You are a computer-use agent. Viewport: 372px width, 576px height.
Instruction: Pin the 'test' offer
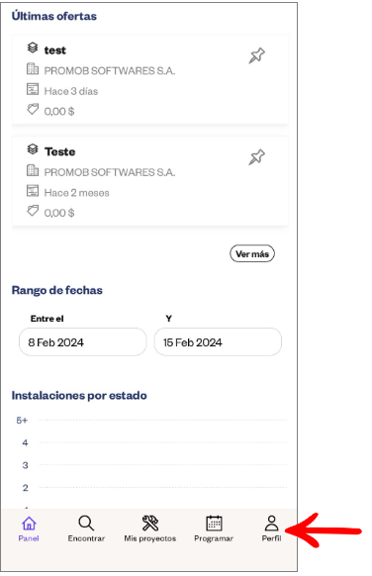tap(256, 55)
